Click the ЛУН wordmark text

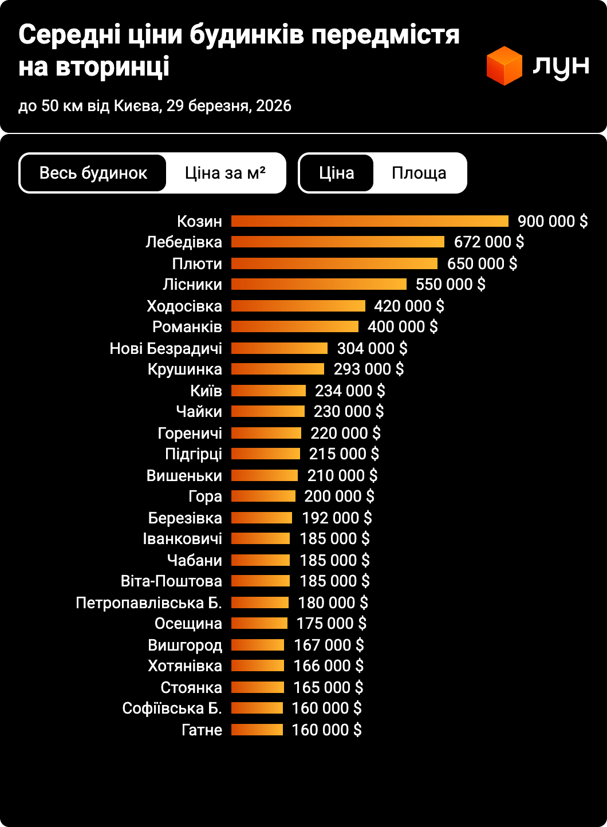coord(561,66)
